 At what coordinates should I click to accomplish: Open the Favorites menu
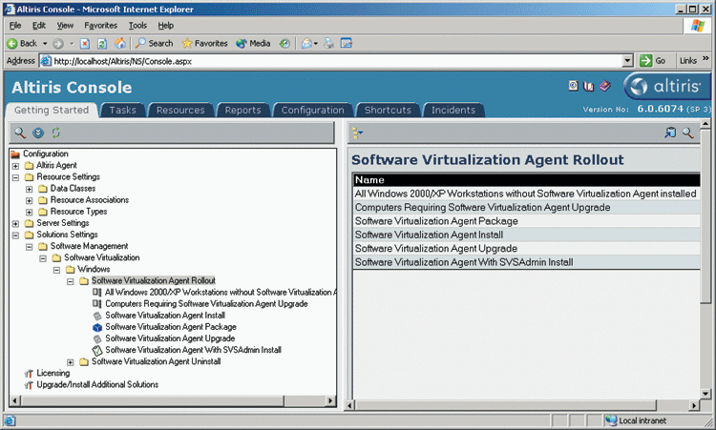click(100, 26)
